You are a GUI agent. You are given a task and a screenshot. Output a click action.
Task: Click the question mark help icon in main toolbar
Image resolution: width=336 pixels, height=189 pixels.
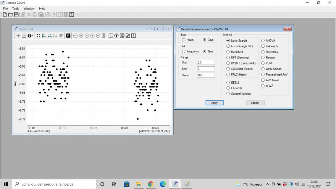coord(71,15)
